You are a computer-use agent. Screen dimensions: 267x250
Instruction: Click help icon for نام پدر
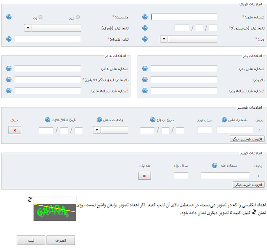[x=145, y=80]
